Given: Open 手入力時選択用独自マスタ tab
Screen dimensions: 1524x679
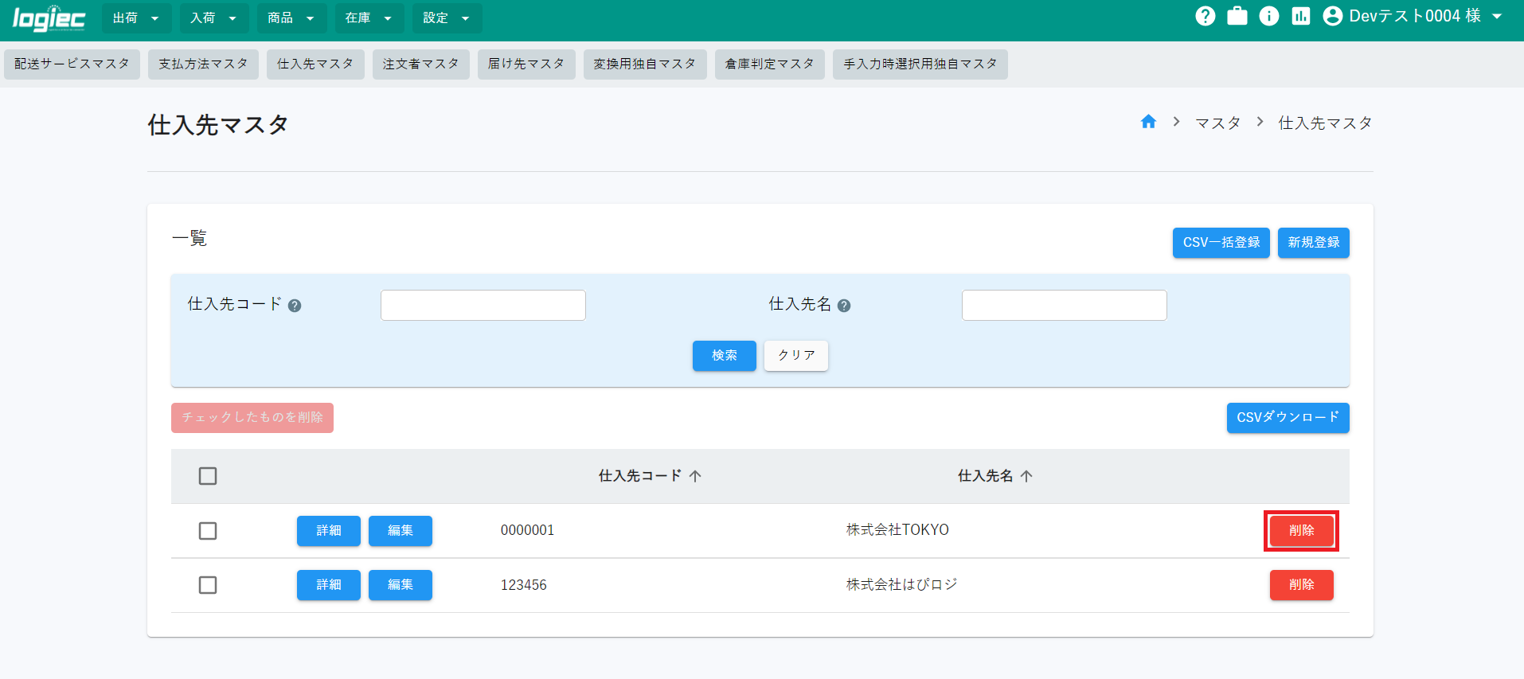Looking at the screenshot, I should (920, 64).
